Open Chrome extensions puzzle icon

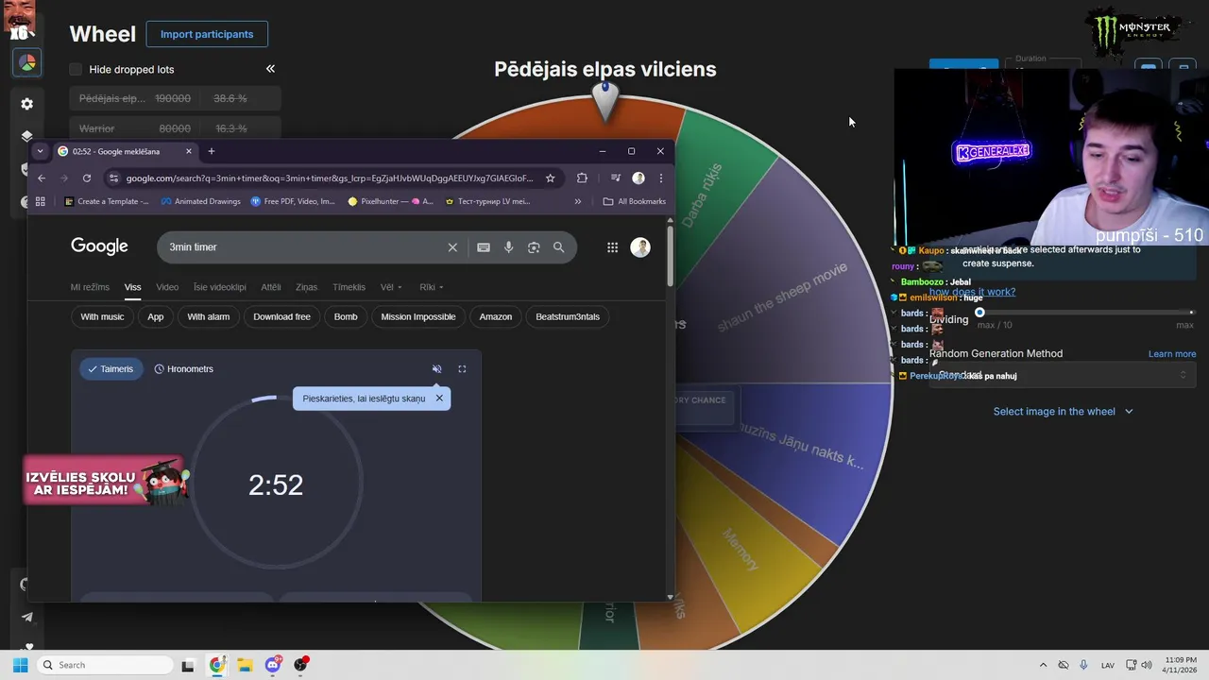point(582,178)
